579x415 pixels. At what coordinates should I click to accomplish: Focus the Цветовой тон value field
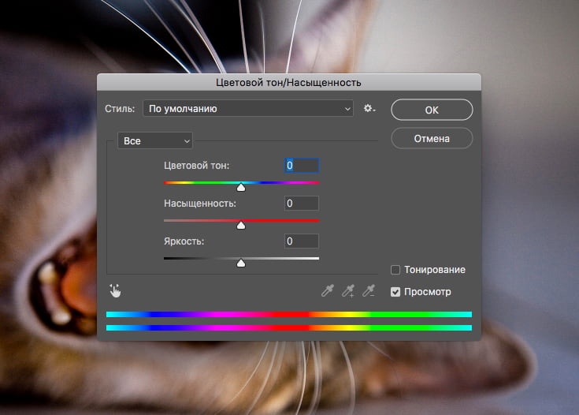(x=302, y=166)
